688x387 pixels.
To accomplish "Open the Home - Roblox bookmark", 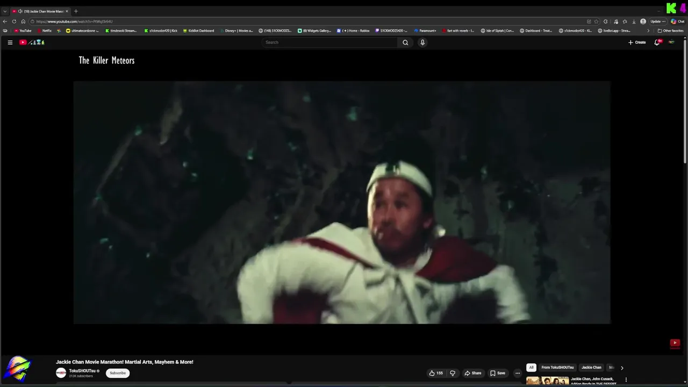I will tap(353, 31).
